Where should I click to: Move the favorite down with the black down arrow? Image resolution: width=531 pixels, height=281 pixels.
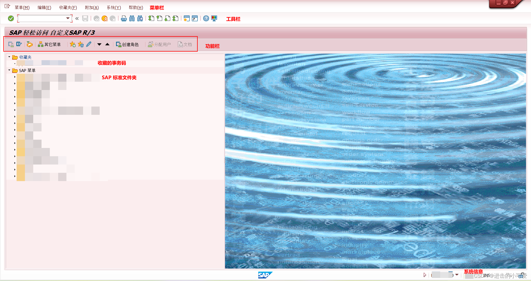pos(99,44)
